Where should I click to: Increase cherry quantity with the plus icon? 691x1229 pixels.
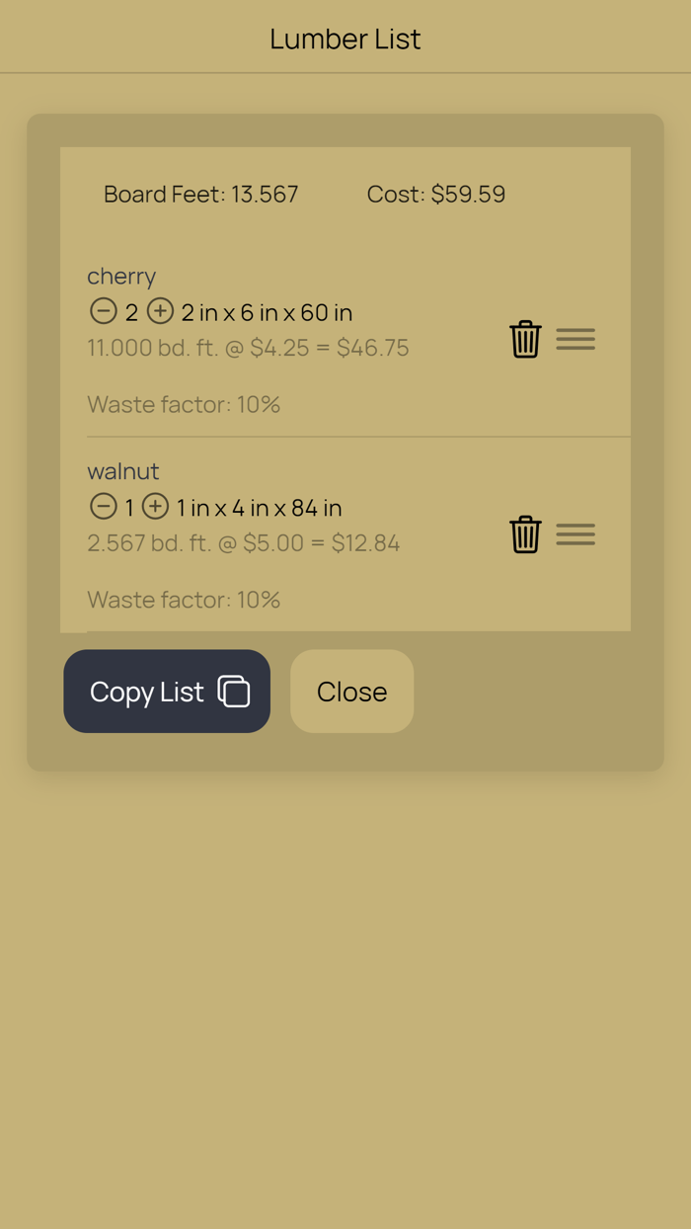tap(159, 311)
